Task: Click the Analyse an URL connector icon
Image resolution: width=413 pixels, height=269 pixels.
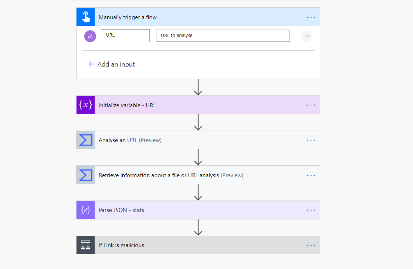Action: coord(85,140)
